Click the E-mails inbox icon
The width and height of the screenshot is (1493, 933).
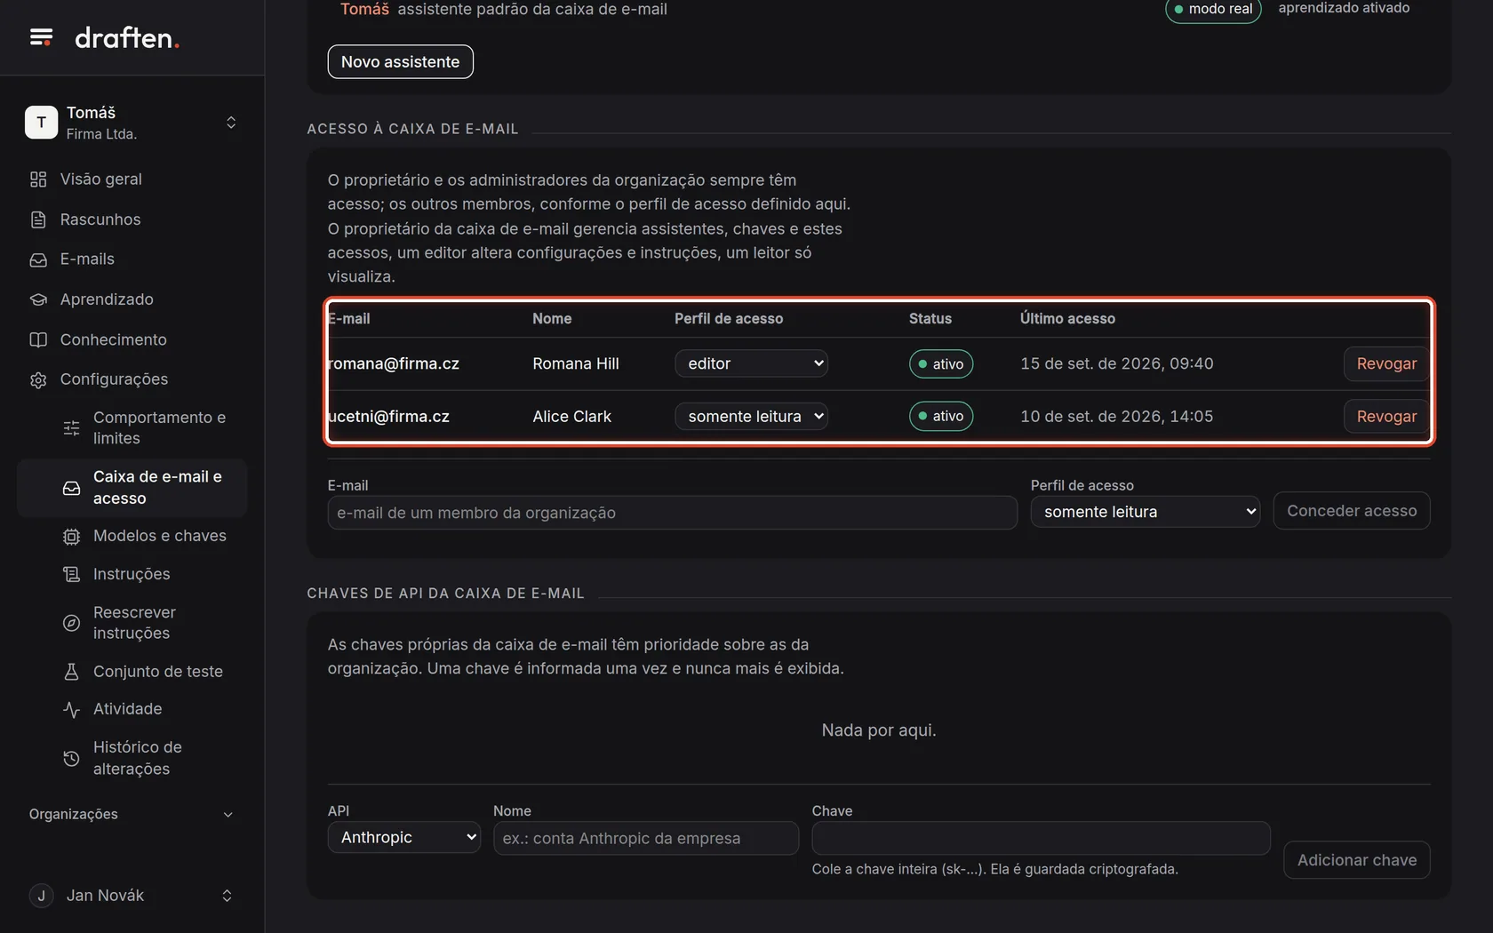pos(38,259)
